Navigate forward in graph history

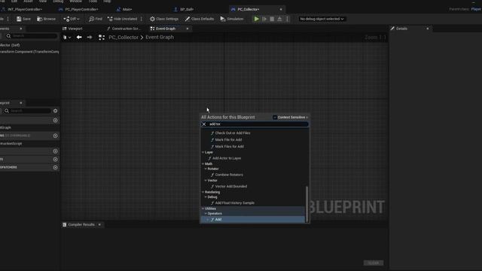coord(90,37)
